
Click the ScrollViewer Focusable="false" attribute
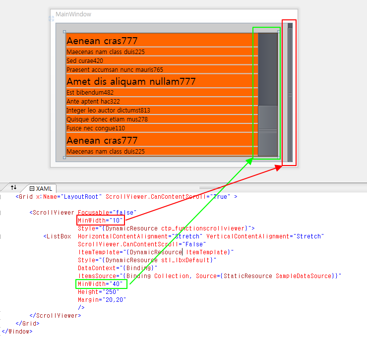pyautogui.click(x=107, y=212)
